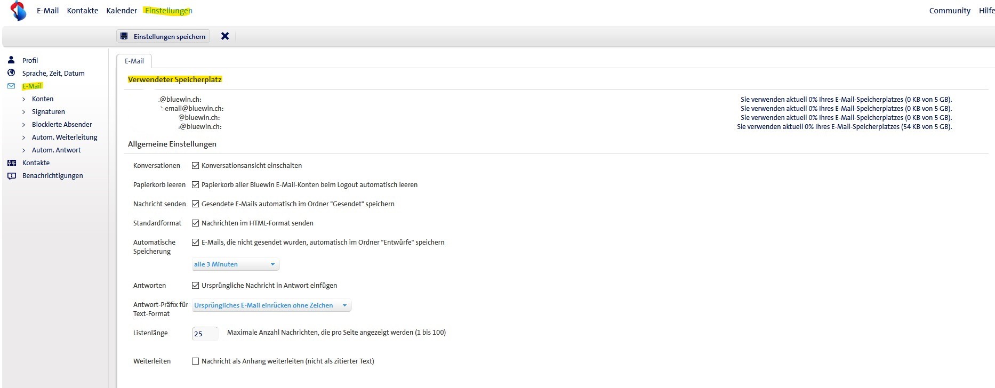The height and width of the screenshot is (388, 995).
Task: Disable the Konversationsansicht einschalten checkbox
Action: pos(196,166)
